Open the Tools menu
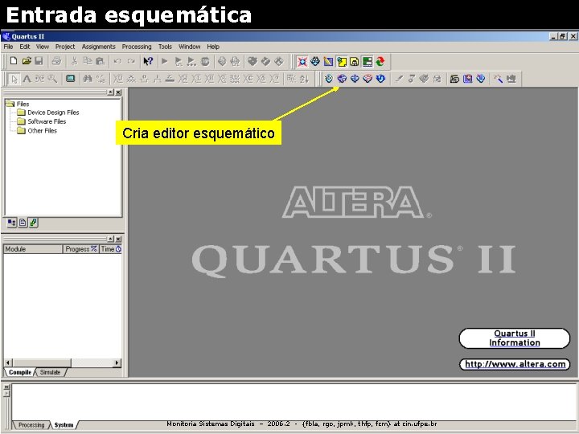Viewport: 579px width, 434px height. click(165, 47)
